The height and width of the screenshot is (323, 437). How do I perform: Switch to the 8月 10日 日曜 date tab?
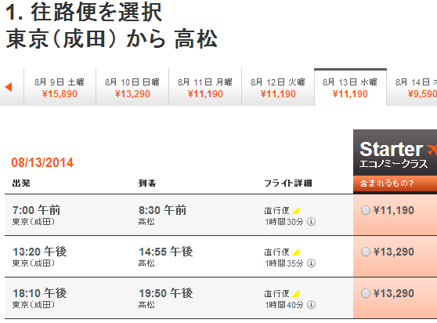[132, 87]
